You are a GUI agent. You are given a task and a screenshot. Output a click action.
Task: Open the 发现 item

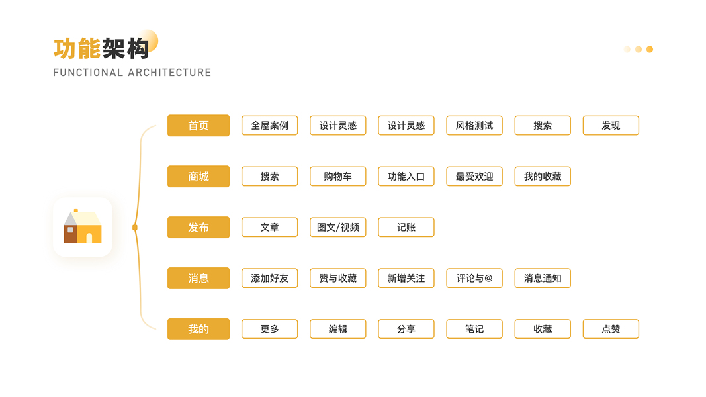pos(611,126)
